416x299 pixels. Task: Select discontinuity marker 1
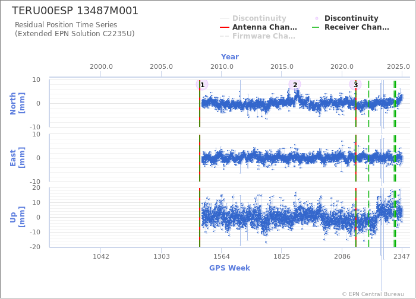coord(202,85)
